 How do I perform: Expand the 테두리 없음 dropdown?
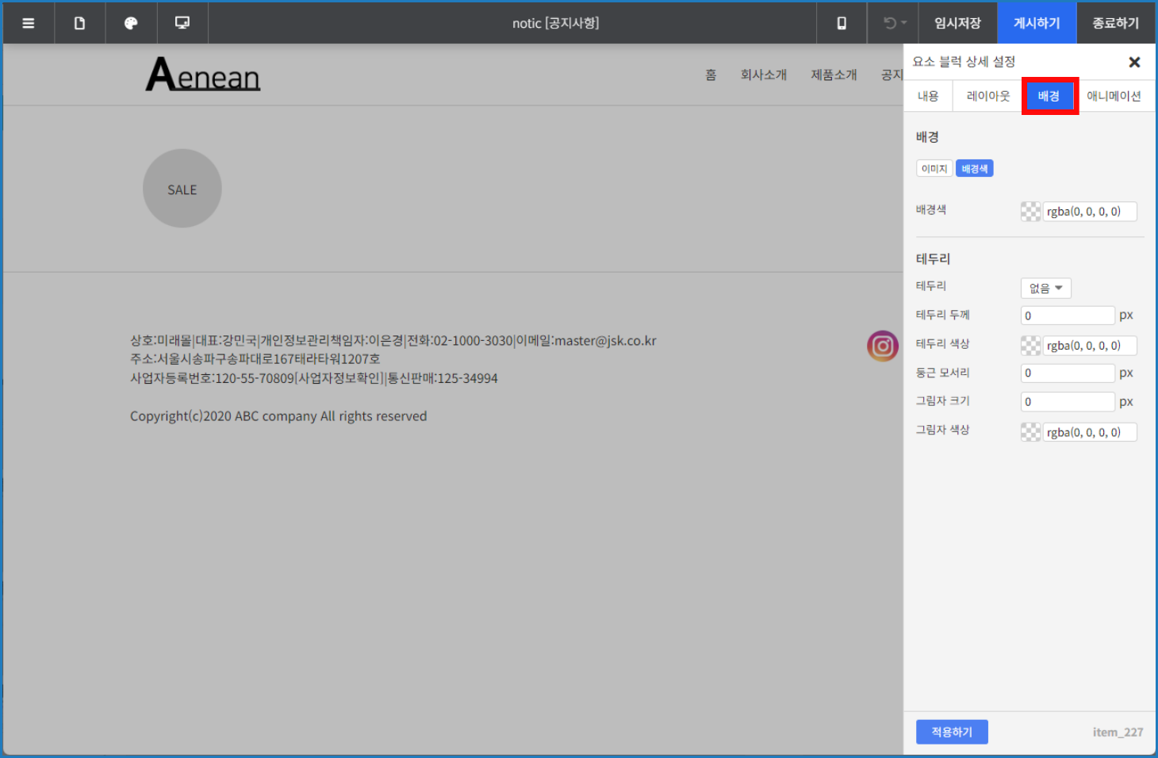[1045, 288]
